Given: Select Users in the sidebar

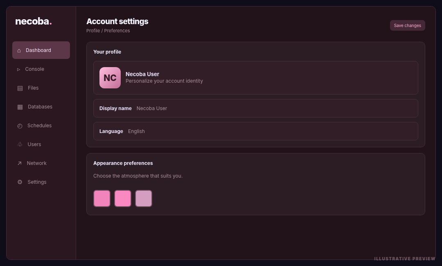Looking at the screenshot, I should pos(41,144).
